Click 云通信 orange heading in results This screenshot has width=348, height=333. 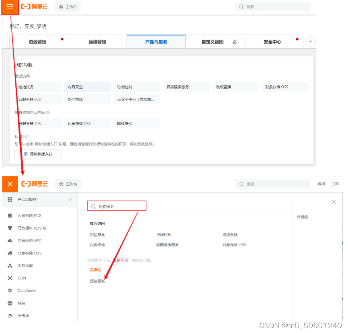pyautogui.click(x=95, y=270)
